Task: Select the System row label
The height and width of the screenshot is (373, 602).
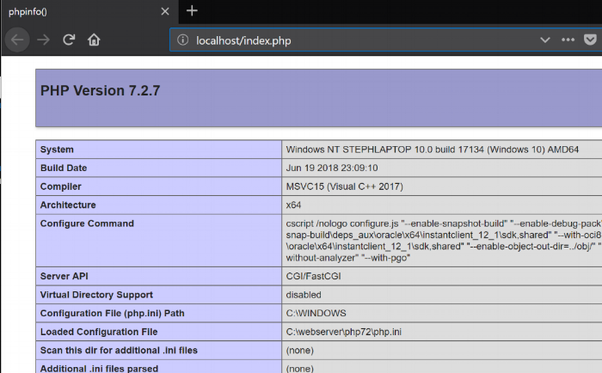Action: pos(57,150)
